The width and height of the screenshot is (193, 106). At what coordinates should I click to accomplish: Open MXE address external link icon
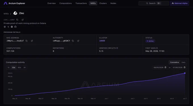click(x=32, y=41)
